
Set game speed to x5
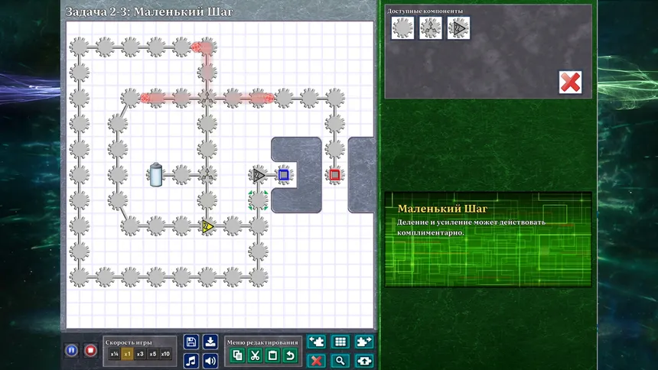153,354
